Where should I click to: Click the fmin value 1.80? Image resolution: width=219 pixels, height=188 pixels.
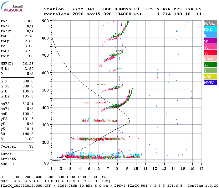[x=29, y=56]
